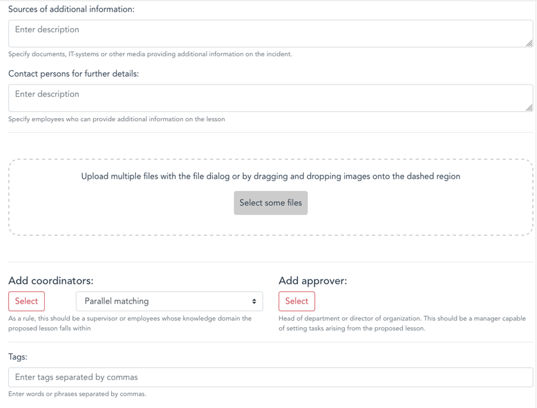Click the upload instructions text in the drop zone
The width and height of the screenshot is (537, 408).
[x=271, y=176]
